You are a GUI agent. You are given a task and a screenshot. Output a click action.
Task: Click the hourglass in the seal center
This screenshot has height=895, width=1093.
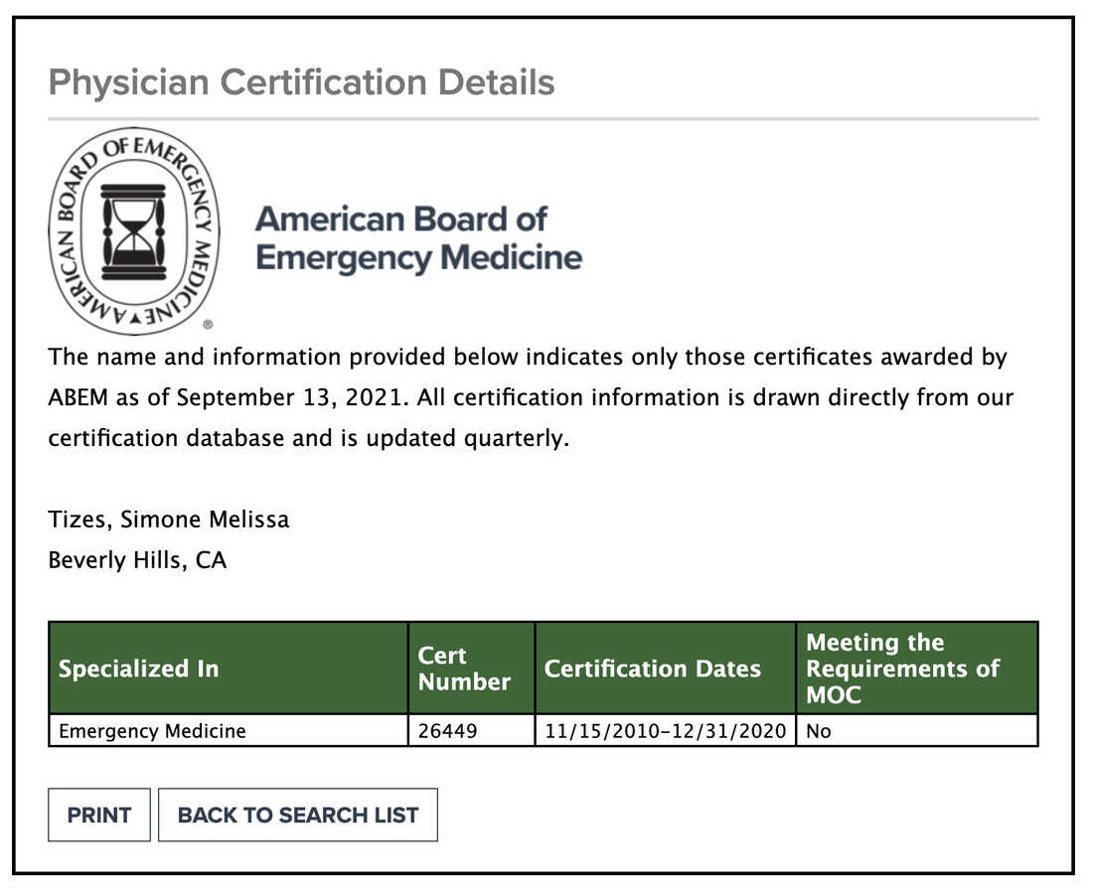point(134,232)
